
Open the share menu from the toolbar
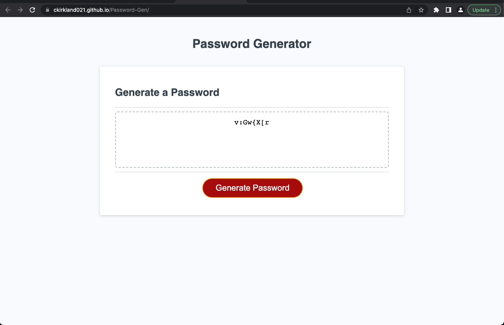tap(409, 10)
